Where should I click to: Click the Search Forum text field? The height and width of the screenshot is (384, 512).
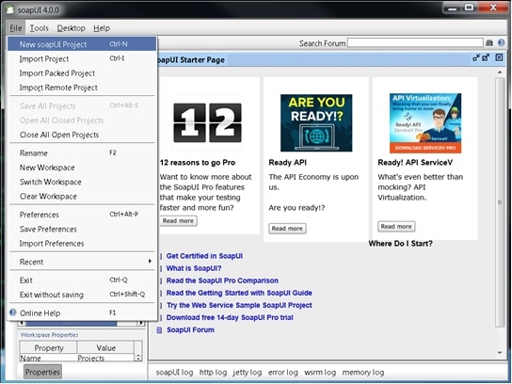click(415, 42)
